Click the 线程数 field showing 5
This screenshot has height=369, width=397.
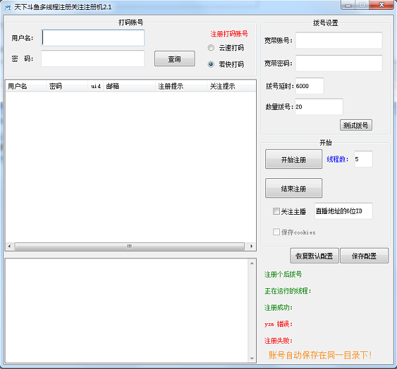(363, 159)
